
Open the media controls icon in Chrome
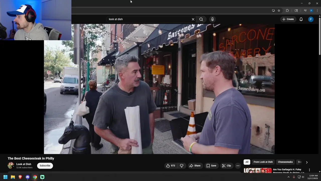(x=305, y=11)
